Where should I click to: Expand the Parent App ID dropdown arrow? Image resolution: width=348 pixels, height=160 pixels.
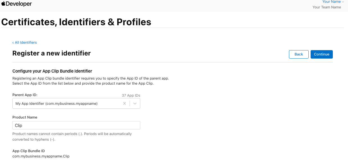(x=135, y=104)
